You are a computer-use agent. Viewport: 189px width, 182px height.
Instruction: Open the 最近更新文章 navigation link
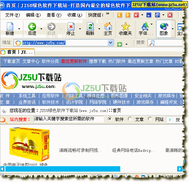(x=140, y=61)
